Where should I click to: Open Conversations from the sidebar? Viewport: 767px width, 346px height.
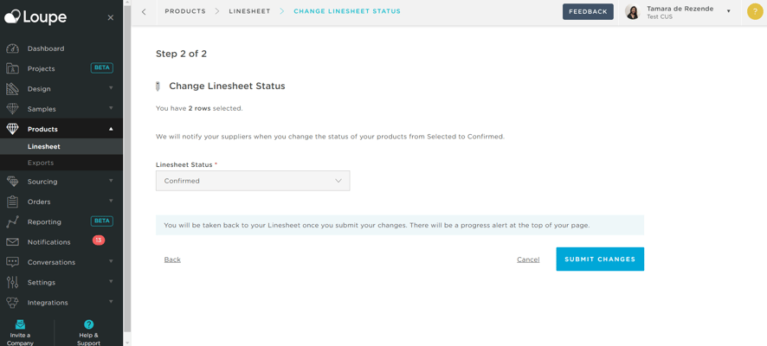[51, 262]
